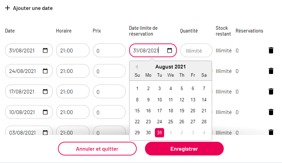Open calendar dropdown for 10/08/2021 date
This screenshot has height=163, width=282.
click(45, 112)
